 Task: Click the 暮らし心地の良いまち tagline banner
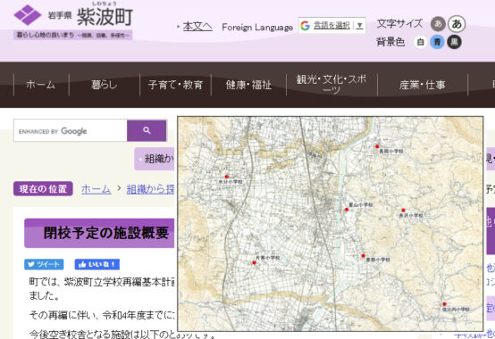[73, 35]
